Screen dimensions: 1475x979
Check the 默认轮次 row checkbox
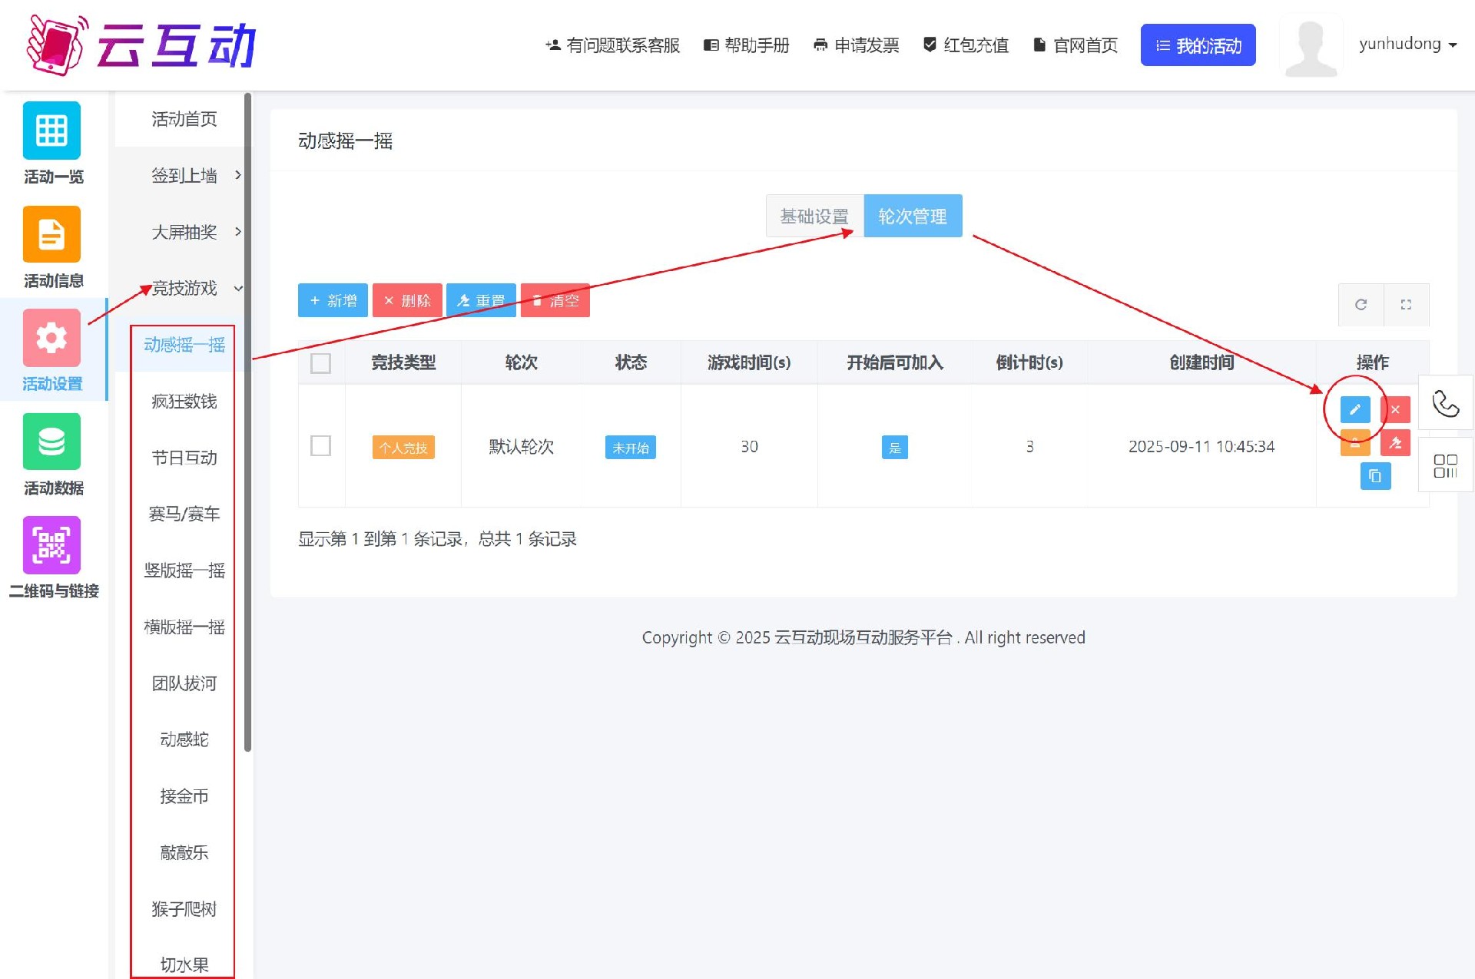[320, 445]
